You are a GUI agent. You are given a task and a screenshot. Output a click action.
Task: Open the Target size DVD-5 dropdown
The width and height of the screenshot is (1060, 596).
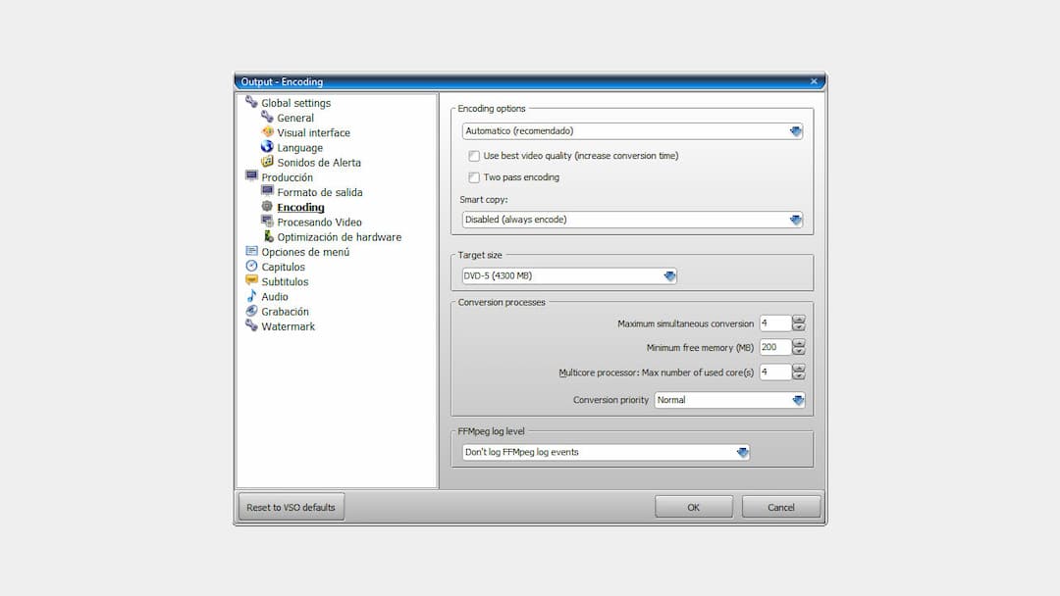tap(668, 275)
